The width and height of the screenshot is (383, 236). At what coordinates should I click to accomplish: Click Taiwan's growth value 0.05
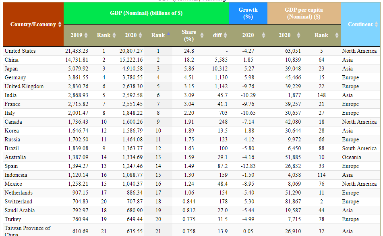[248, 231]
